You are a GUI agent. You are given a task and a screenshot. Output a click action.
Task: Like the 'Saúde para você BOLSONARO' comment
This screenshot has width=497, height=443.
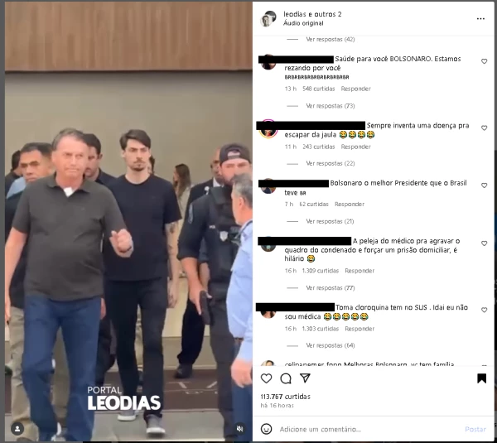click(484, 61)
